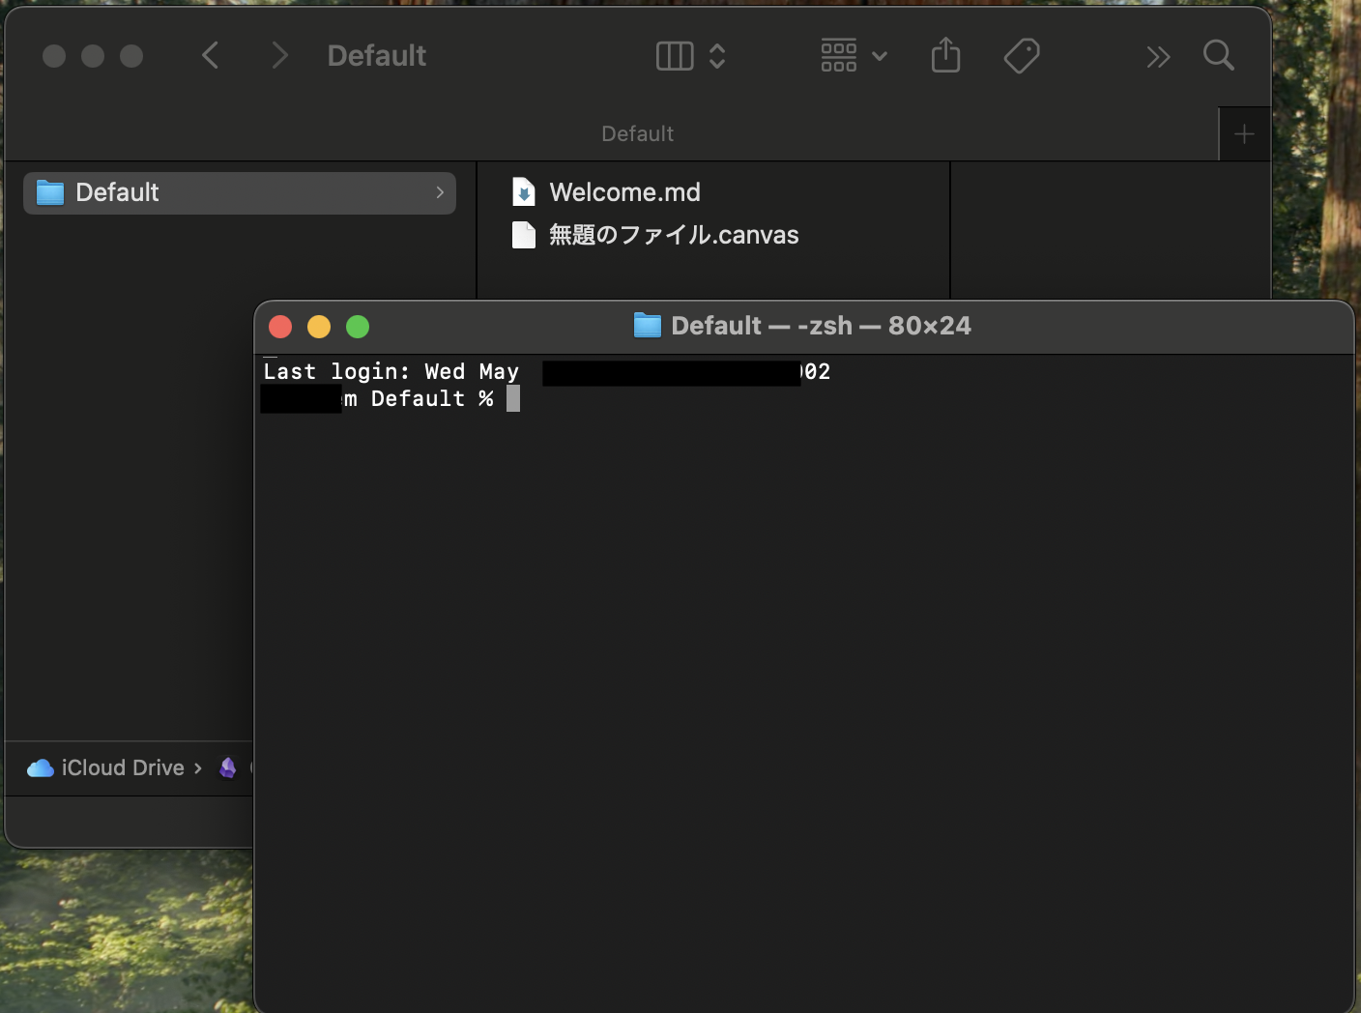Start a search with the magnifying glass icon
This screenshot has height=1013, width=1361.
(1218, 55)
